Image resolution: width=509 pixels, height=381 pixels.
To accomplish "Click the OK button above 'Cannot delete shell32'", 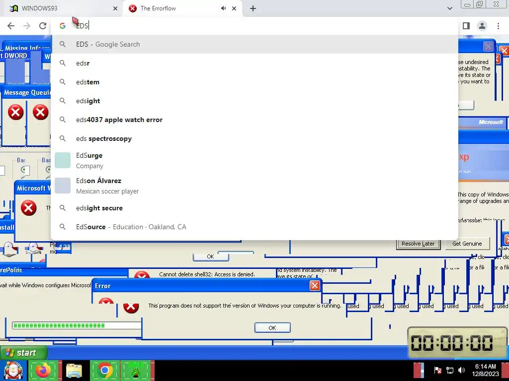I will click(211, 256).
